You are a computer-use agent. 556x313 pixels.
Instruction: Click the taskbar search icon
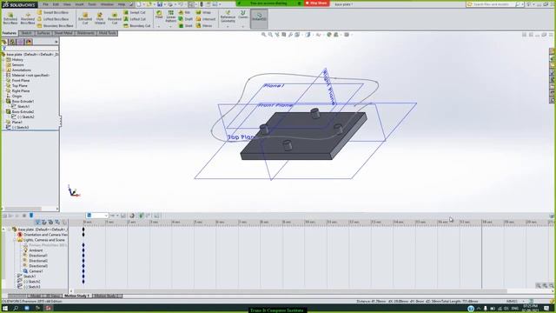[x=16, y=309]
